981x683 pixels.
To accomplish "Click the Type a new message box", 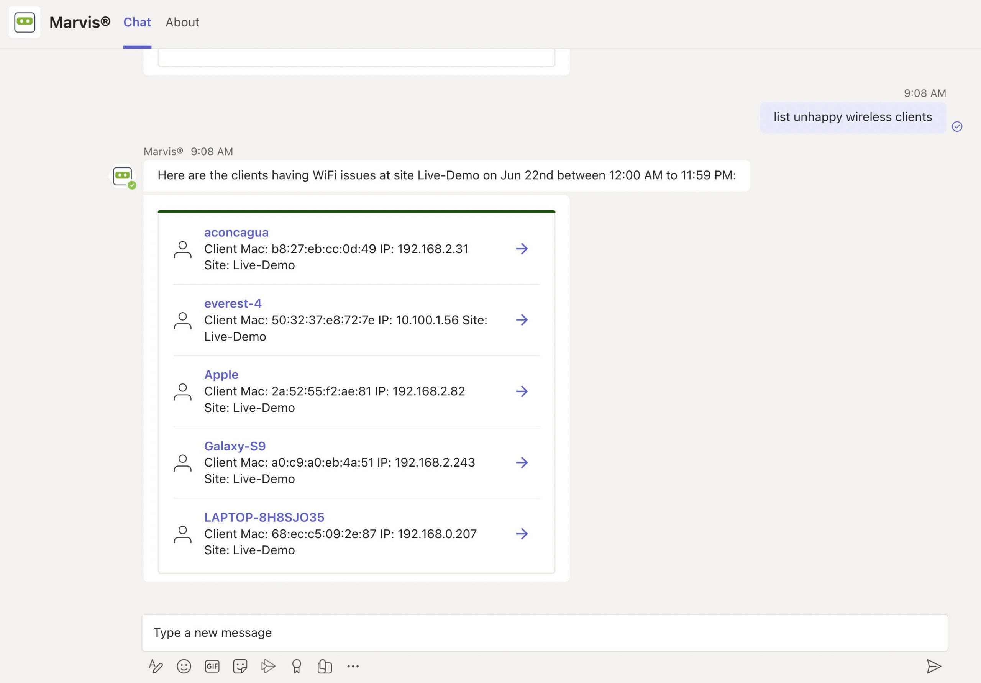I will click(544, 632).
